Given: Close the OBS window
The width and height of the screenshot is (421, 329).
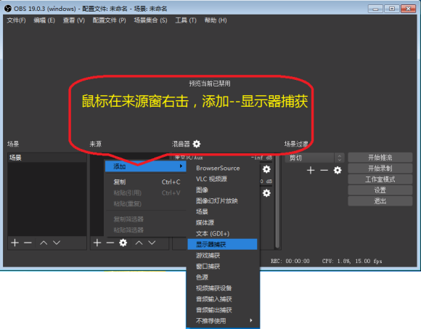Looking at the screenshot, I should 408,9.
